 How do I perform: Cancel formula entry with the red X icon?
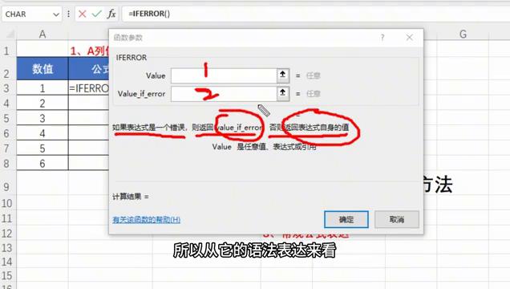(x=83, y=14)
